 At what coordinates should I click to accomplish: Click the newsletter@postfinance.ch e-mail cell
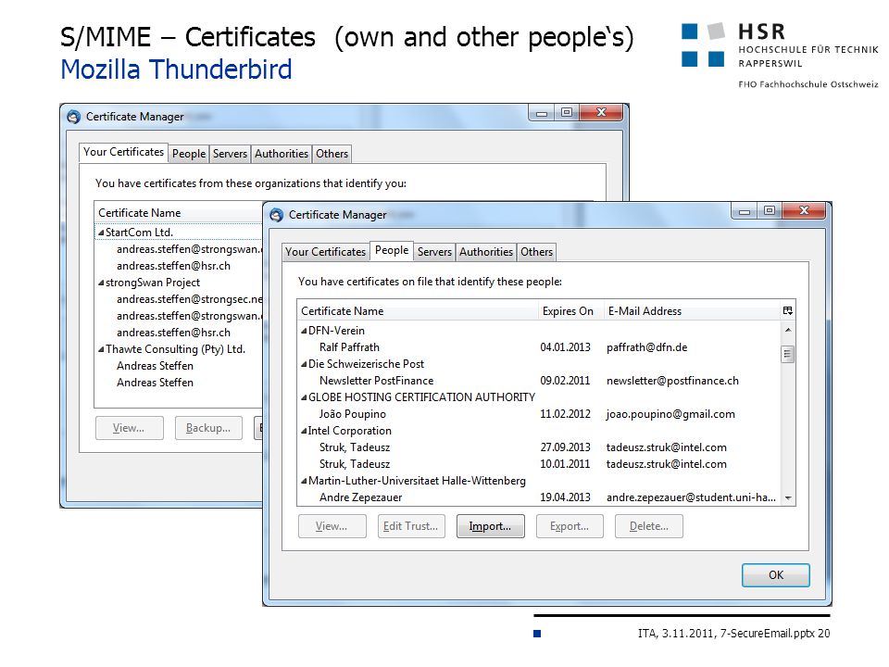tap(672, 381)
